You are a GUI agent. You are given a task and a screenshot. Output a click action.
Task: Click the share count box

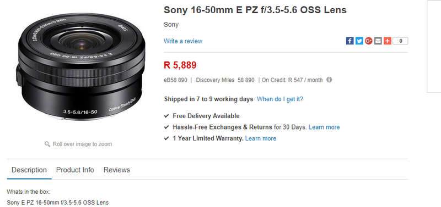coord(400,41)
